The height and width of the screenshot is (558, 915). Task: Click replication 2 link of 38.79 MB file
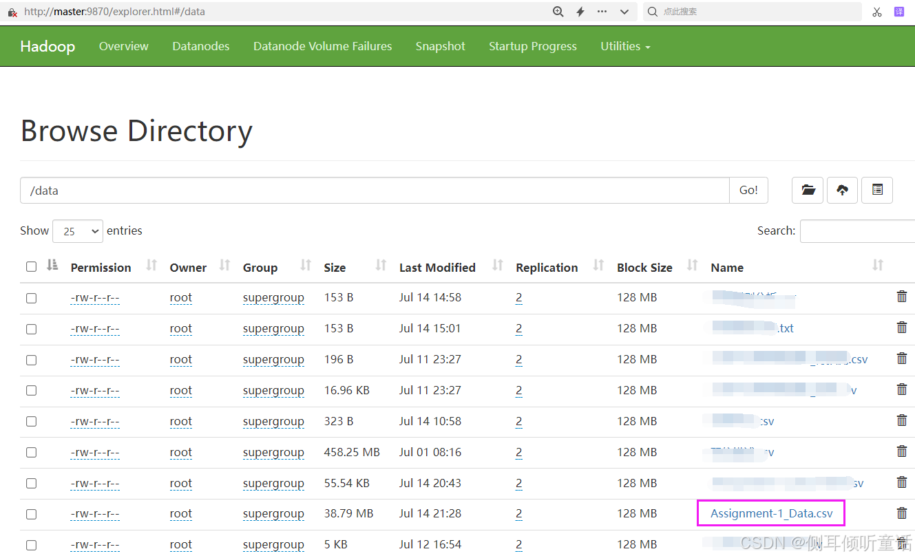(519, 514)
